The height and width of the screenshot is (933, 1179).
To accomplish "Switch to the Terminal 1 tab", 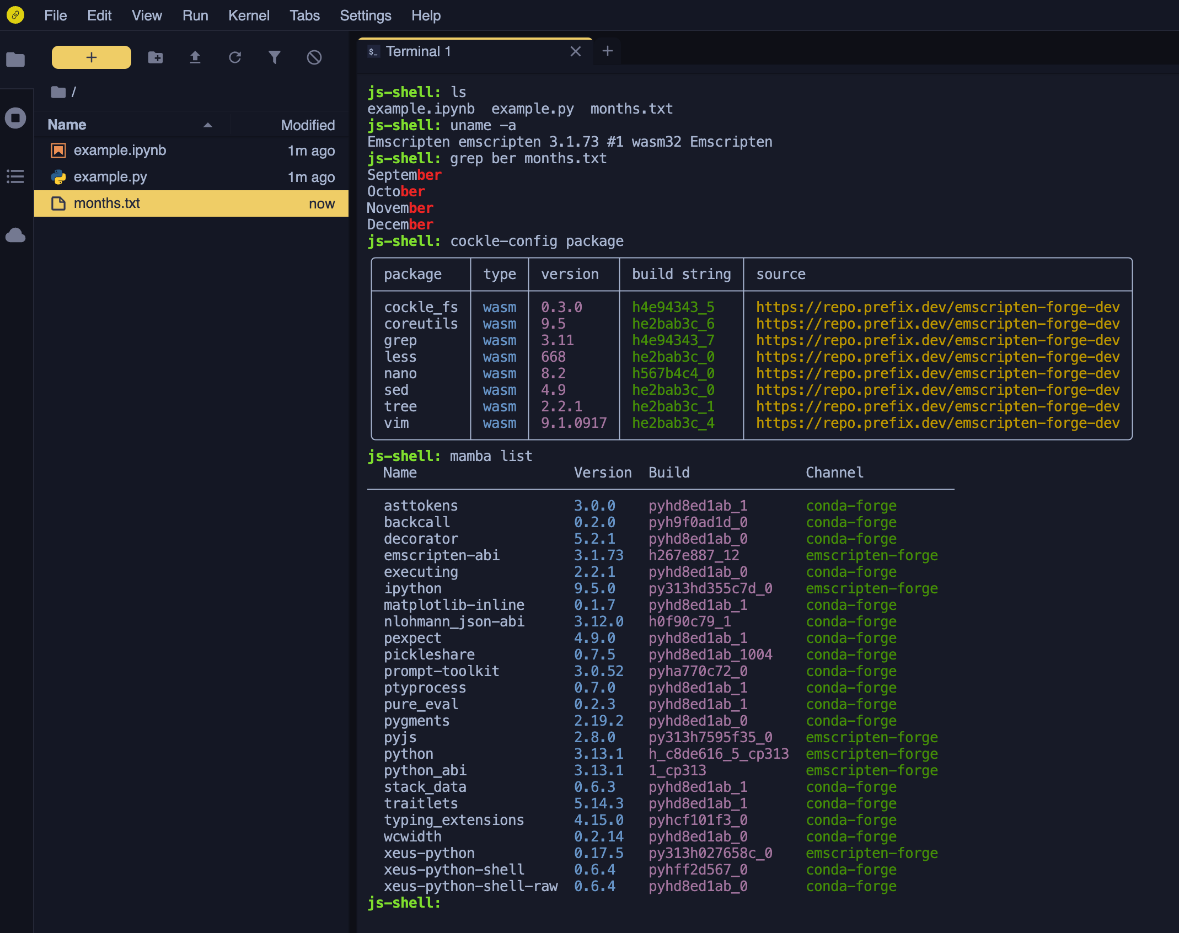I will pos(419,51).
